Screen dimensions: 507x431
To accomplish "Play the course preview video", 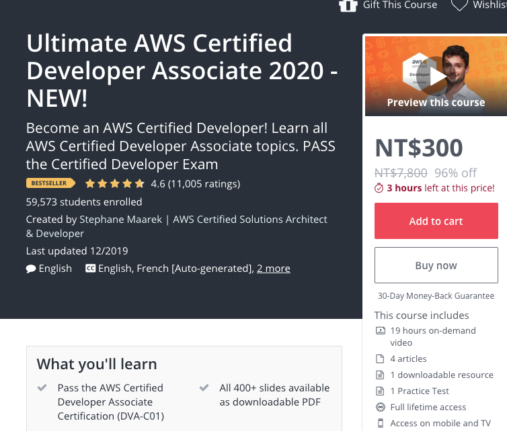I will (x=436, y=76).
